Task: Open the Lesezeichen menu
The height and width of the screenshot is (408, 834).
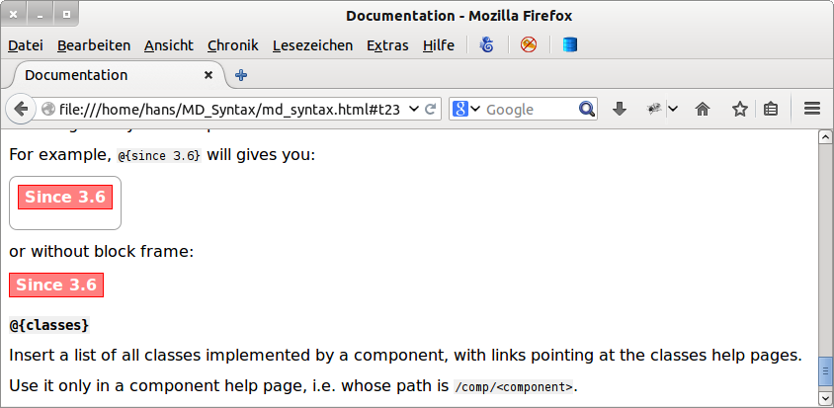Action: (x=311, y=44)
